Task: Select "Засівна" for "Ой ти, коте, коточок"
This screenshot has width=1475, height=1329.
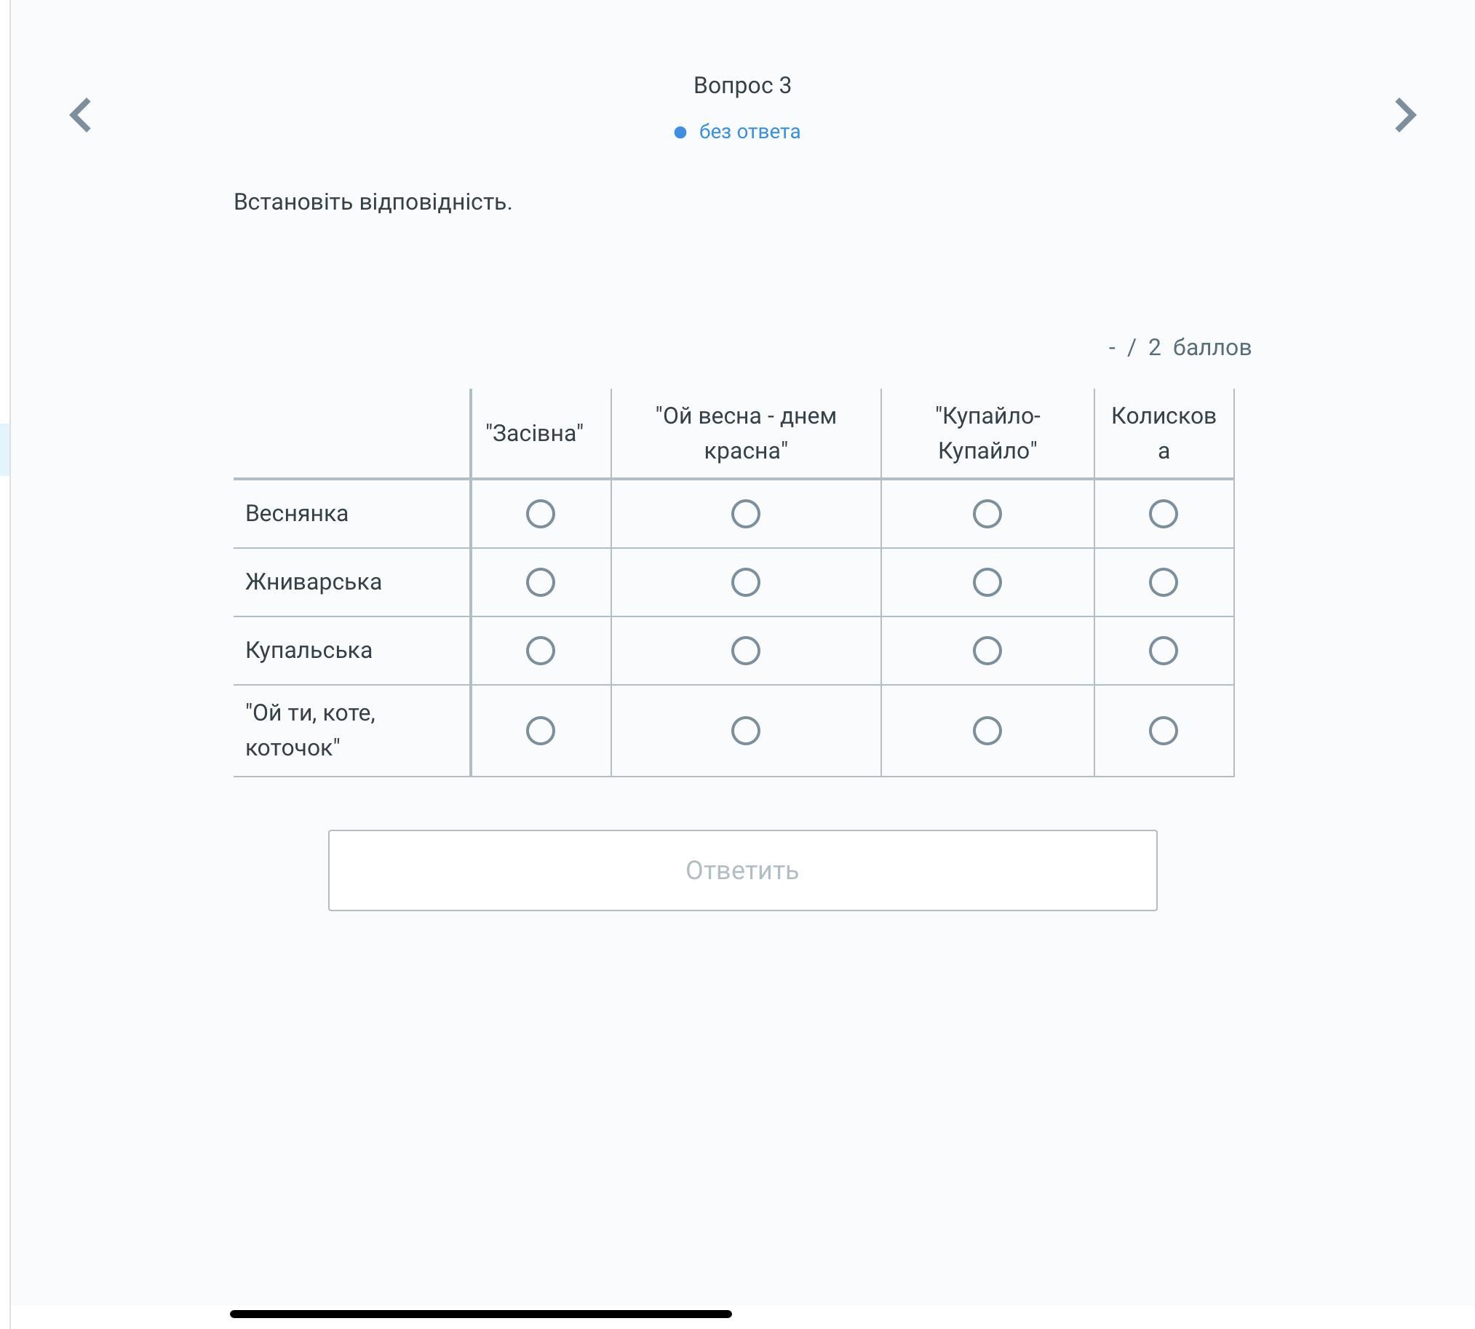Action: click(541, 731)
